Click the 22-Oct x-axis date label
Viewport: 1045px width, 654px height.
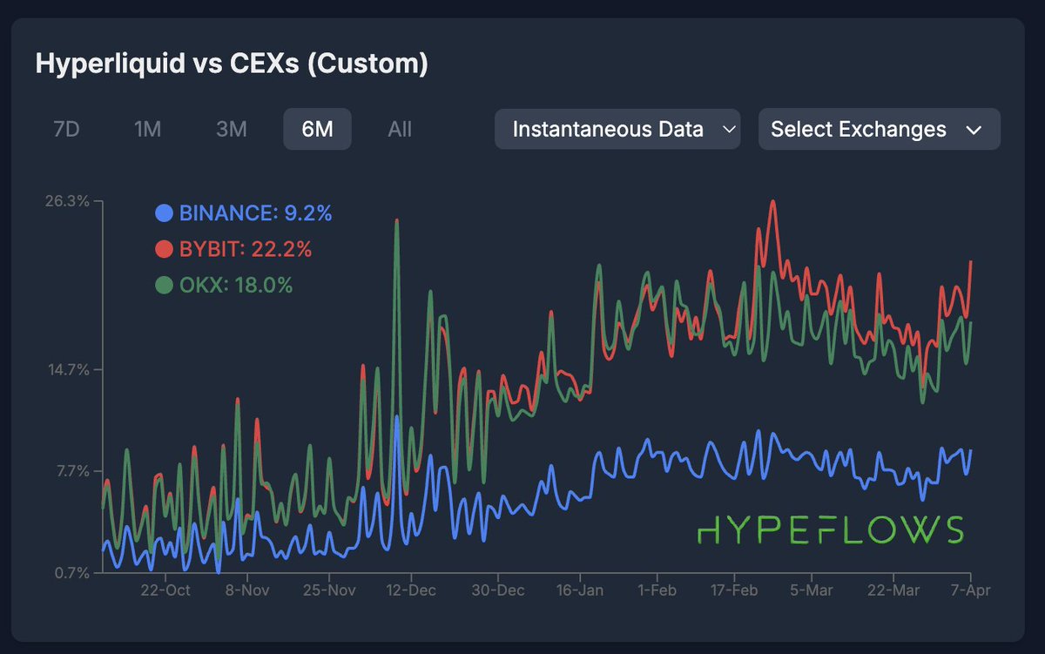tap(165, 590)
